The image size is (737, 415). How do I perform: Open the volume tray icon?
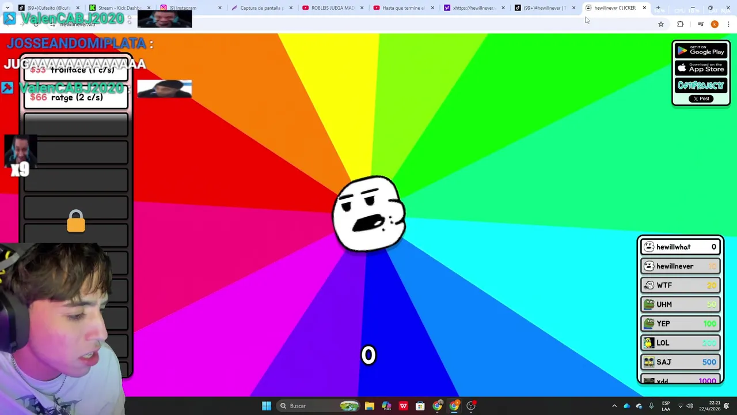[x=689, y=406]
